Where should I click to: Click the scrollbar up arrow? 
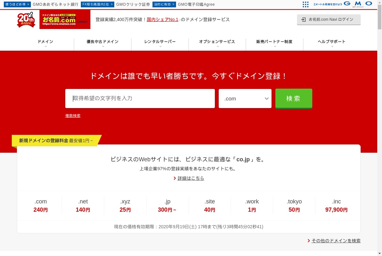point(379,2)
